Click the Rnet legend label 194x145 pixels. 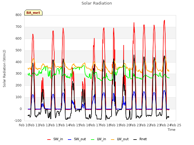(x=143, y=139)
